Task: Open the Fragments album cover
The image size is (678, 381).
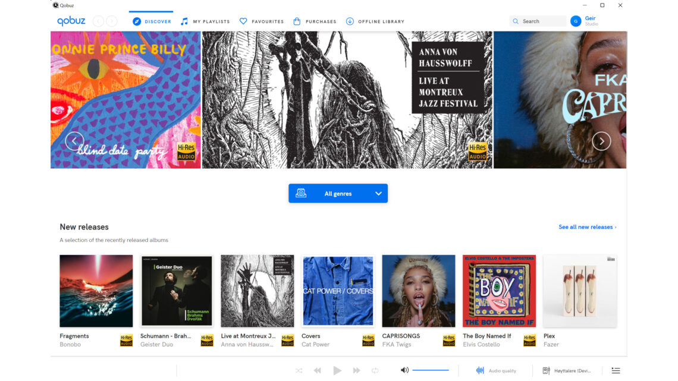Action: (96, 291)
